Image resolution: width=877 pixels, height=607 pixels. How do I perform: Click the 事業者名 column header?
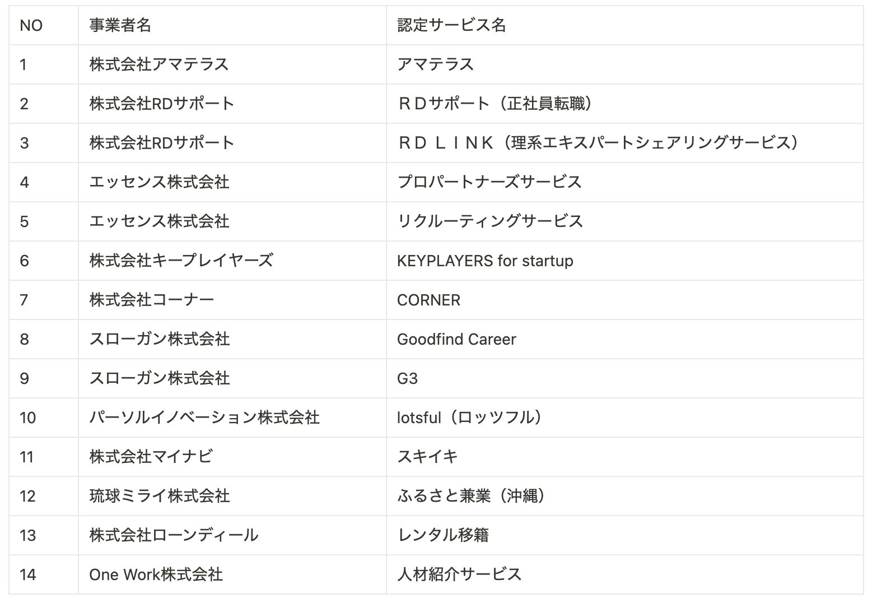(120, 26)
